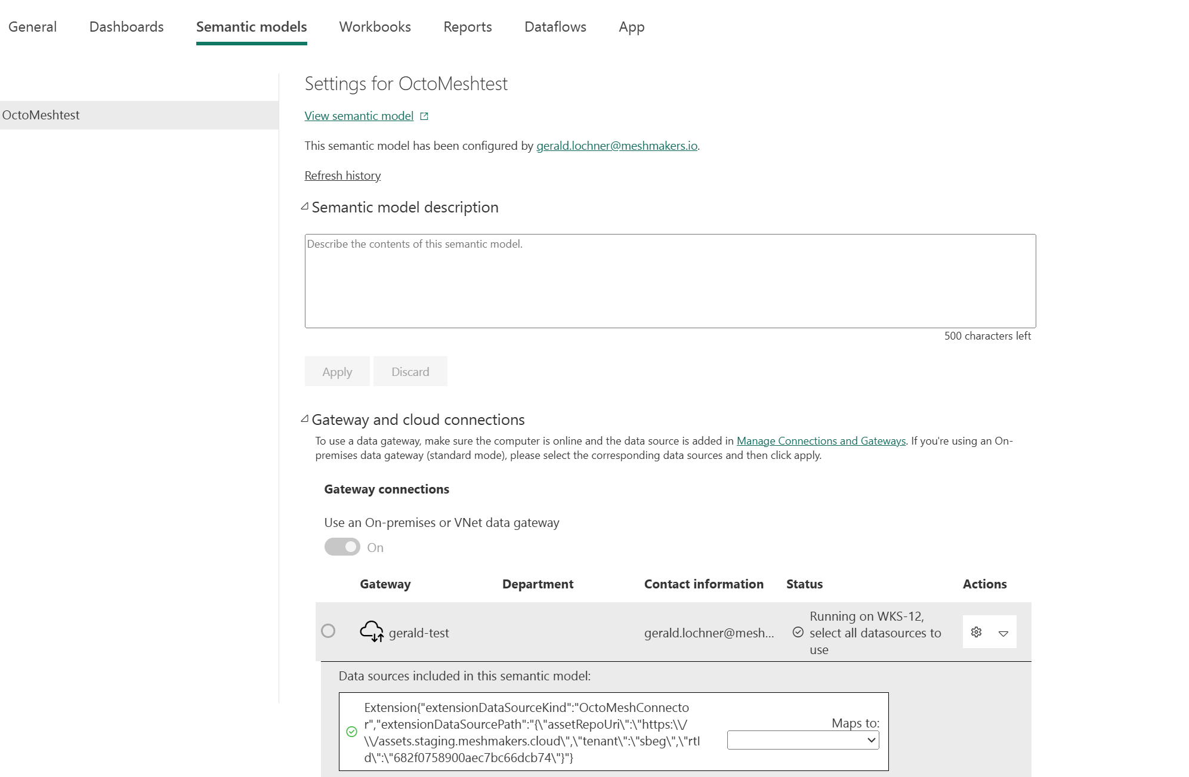Click the Actions column header
The height and width of the screenshot is (777, 1189).
tap(984, 584)
